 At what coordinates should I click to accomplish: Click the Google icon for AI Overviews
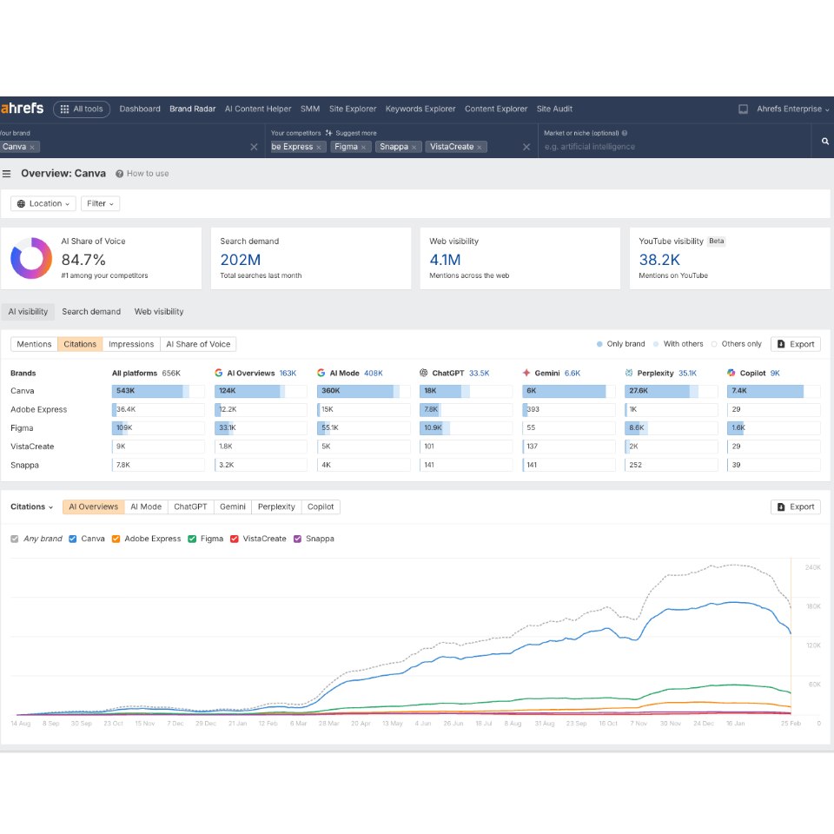[x=219, y=373]
